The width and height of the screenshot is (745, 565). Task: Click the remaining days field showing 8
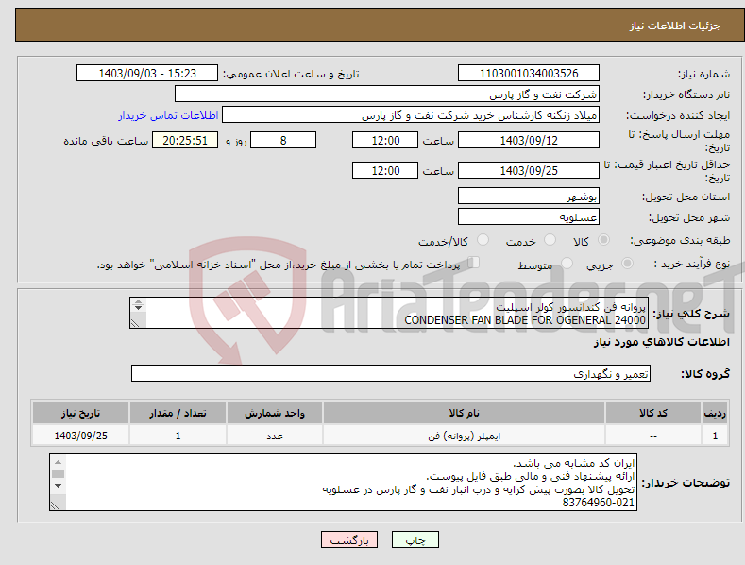(283, 140)
